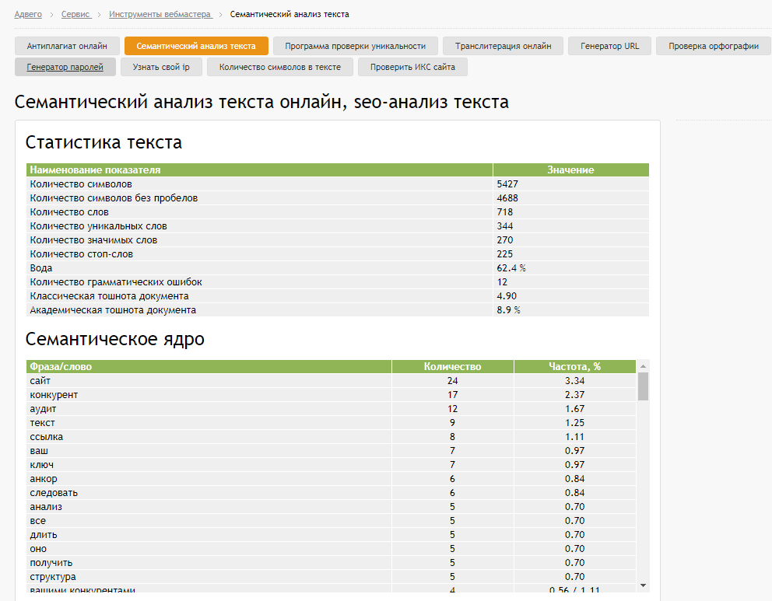Select the value 718
Viewport: 772px width, 601px height.
[505, 212]
